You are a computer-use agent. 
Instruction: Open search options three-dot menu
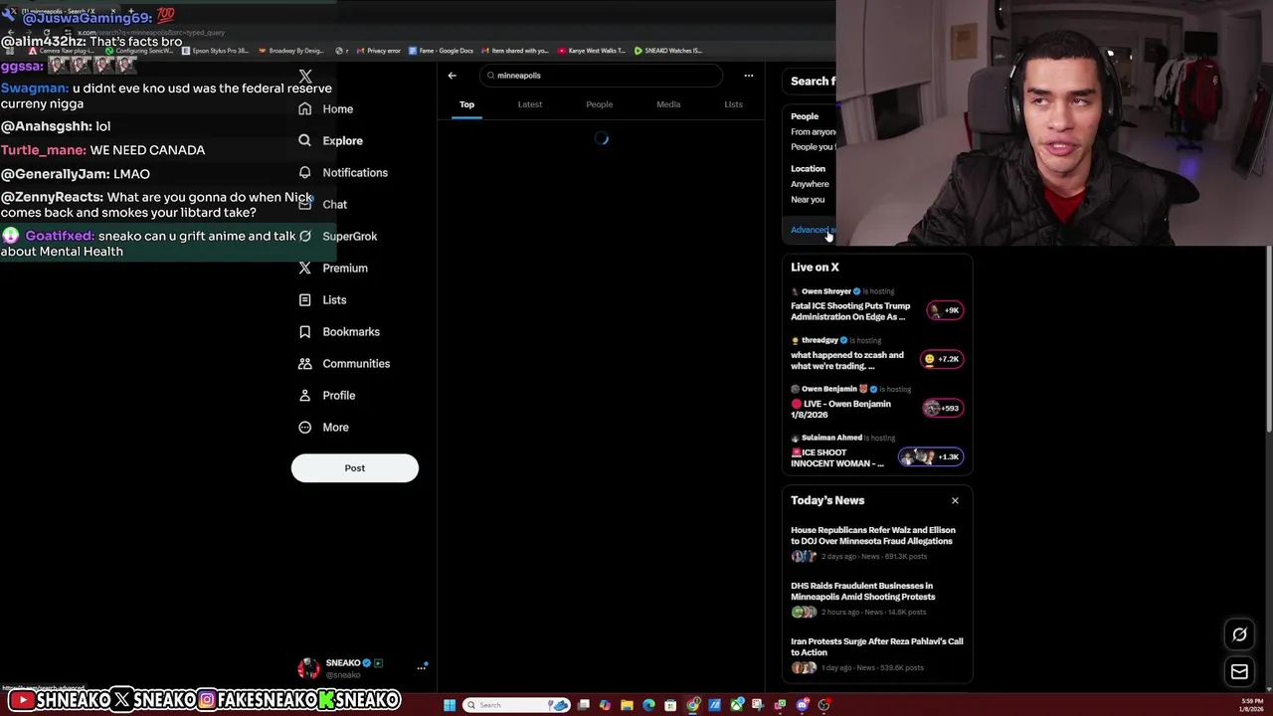(749, 76)
